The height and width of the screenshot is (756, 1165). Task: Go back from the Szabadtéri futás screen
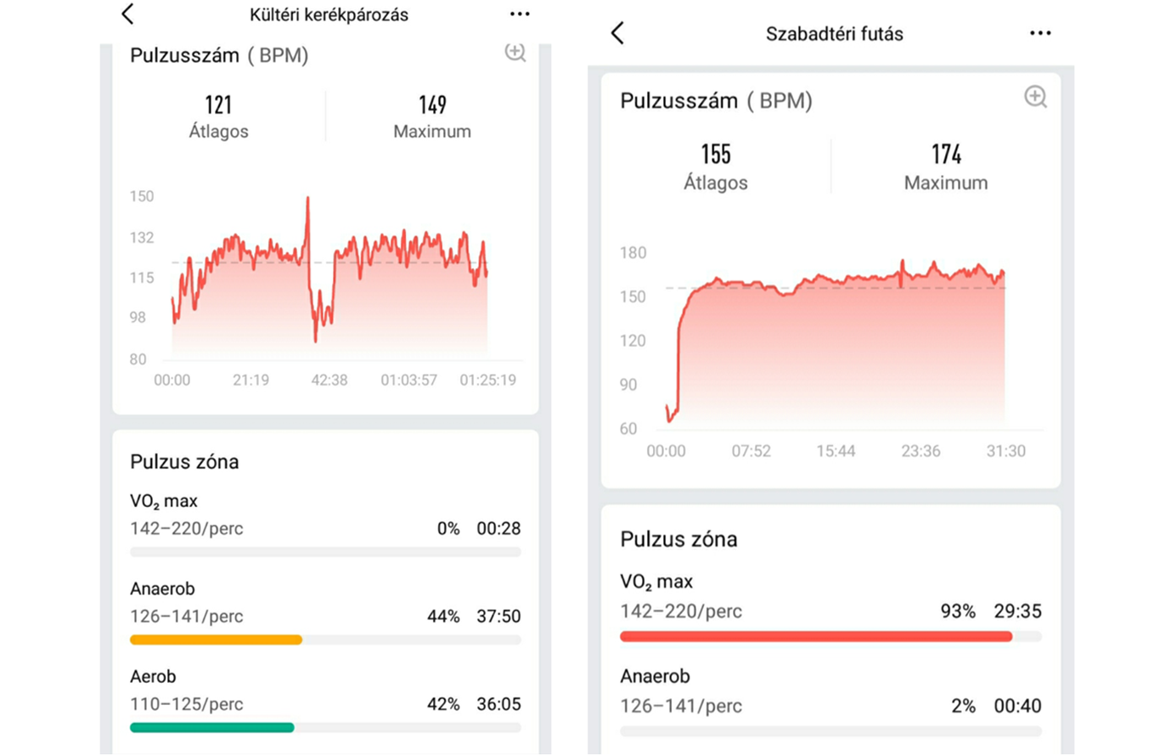pos(617,33)
